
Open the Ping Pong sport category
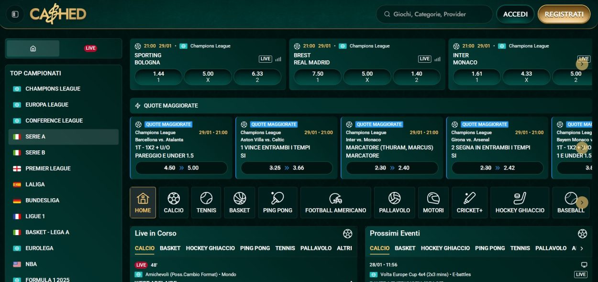point(277,203)
